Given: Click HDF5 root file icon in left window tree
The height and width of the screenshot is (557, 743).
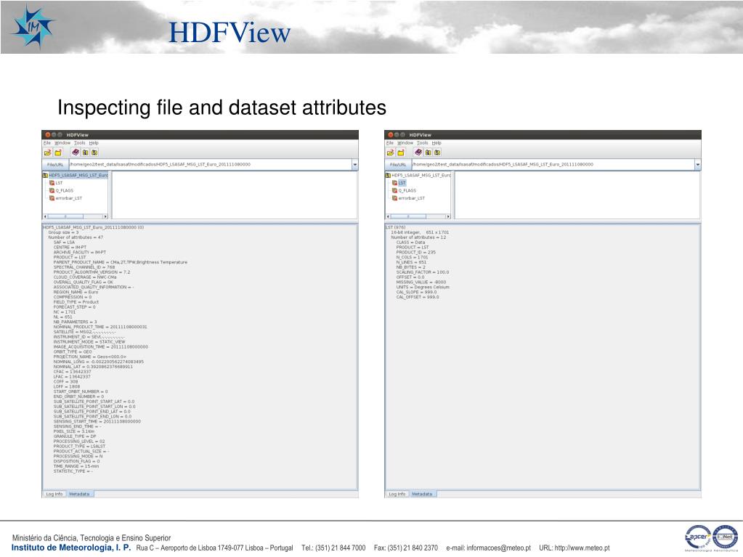Looking at the screenshot, I should tap(46, 175).
